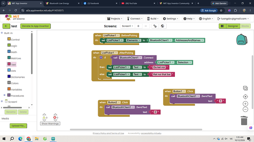Click the workspace checkbox tool icon
The width and height of the screenshot is (254, 142).
[246, 88]
